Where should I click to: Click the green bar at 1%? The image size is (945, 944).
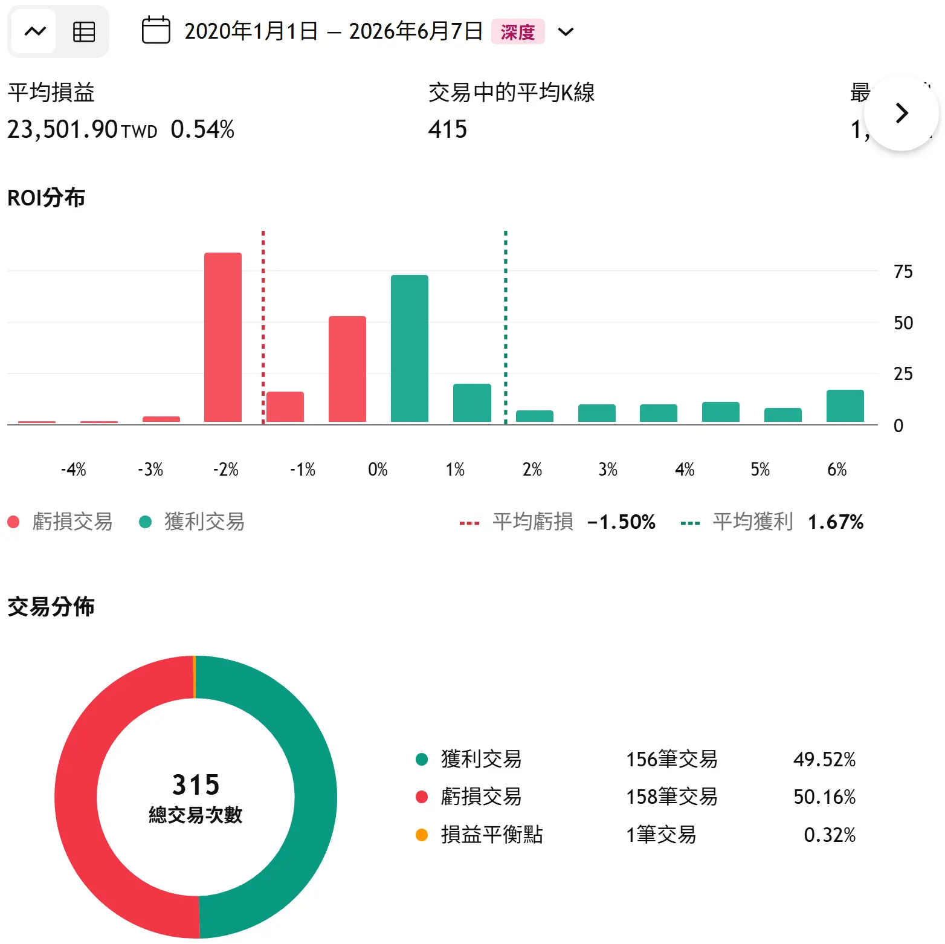point(472,402)
